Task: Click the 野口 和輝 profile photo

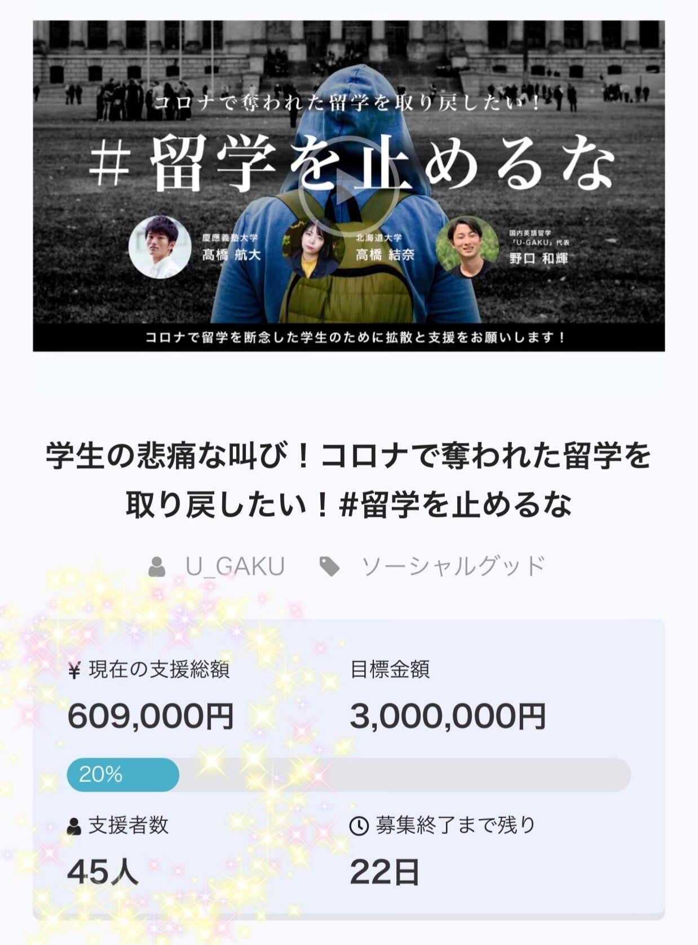Action: click(467, 247)
